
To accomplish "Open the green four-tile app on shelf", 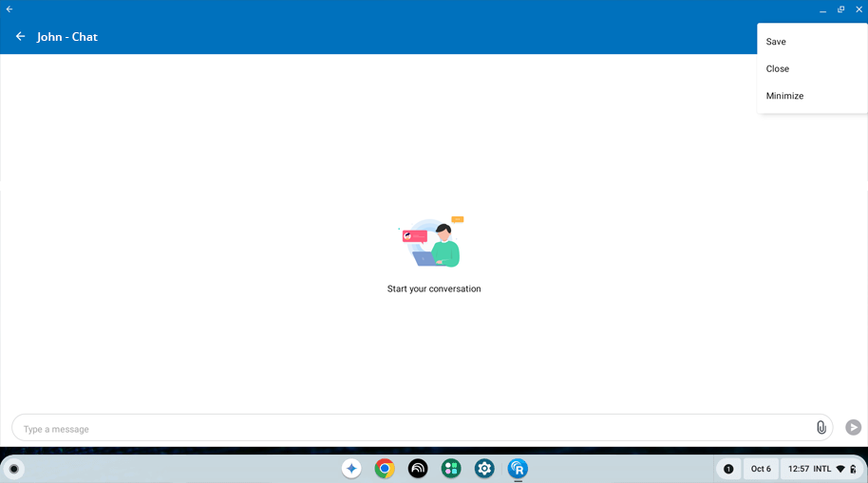I will [x=451, y=469].
